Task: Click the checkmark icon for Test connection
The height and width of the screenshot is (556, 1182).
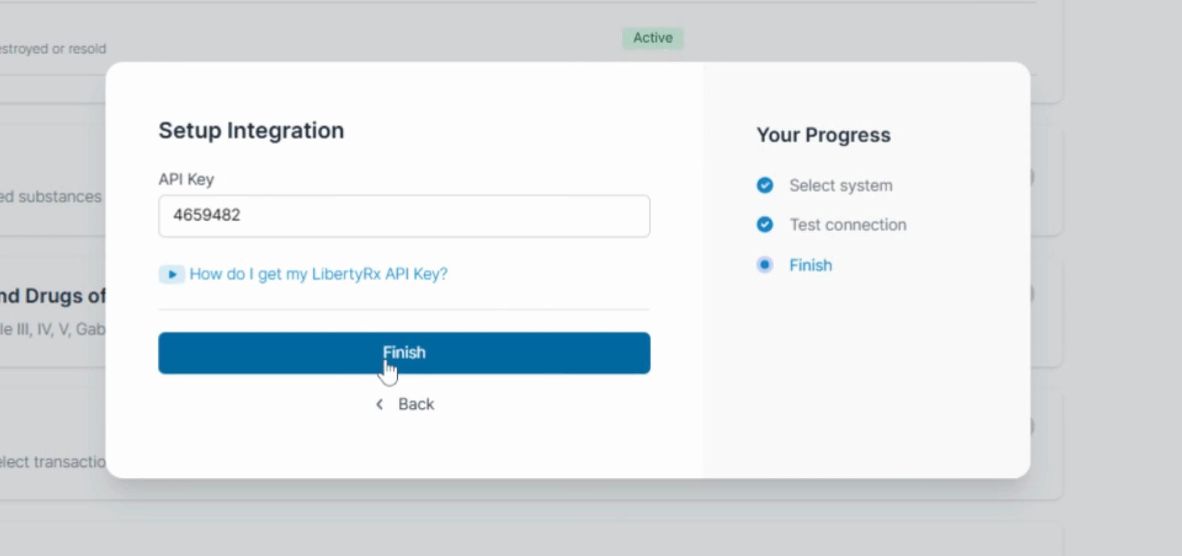Action: [765, 224]
